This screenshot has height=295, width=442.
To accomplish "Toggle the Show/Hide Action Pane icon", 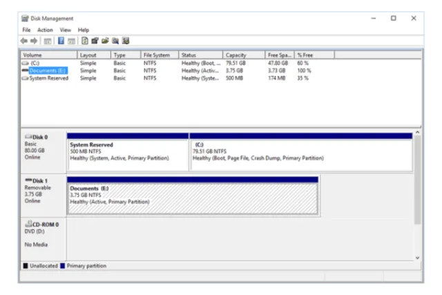I will pos(71,41).
